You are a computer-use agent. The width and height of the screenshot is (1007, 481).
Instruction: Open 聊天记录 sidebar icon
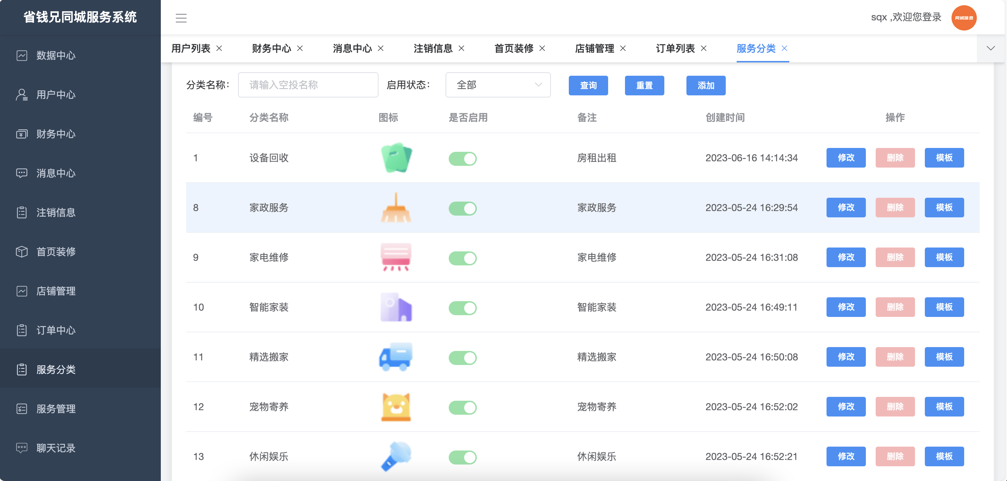click(x=22, y=448)
